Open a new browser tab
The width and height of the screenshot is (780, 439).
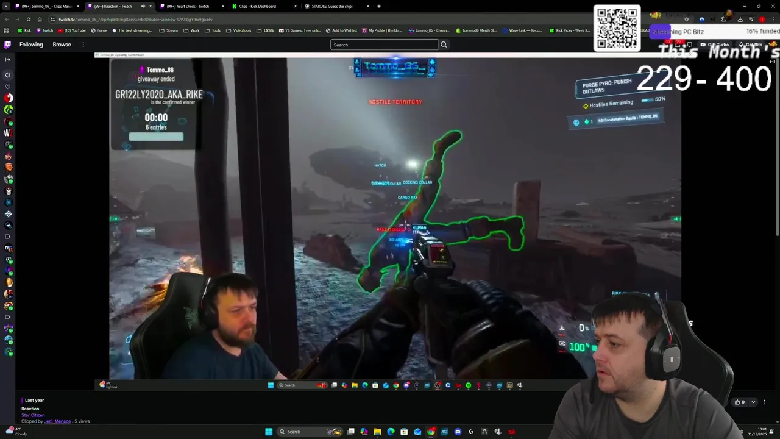pyautogui.click(x=379, y=6)
